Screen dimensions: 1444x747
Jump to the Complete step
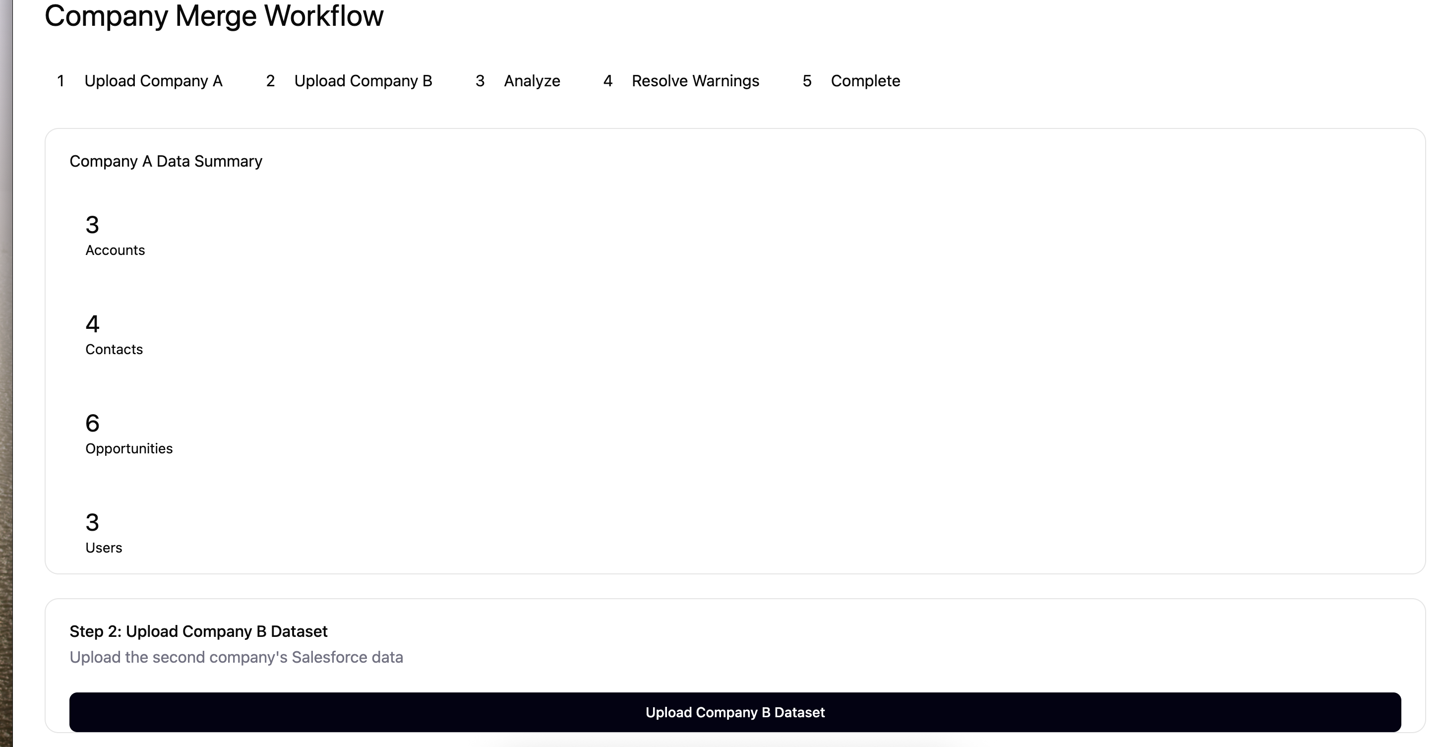click(865, 81)
